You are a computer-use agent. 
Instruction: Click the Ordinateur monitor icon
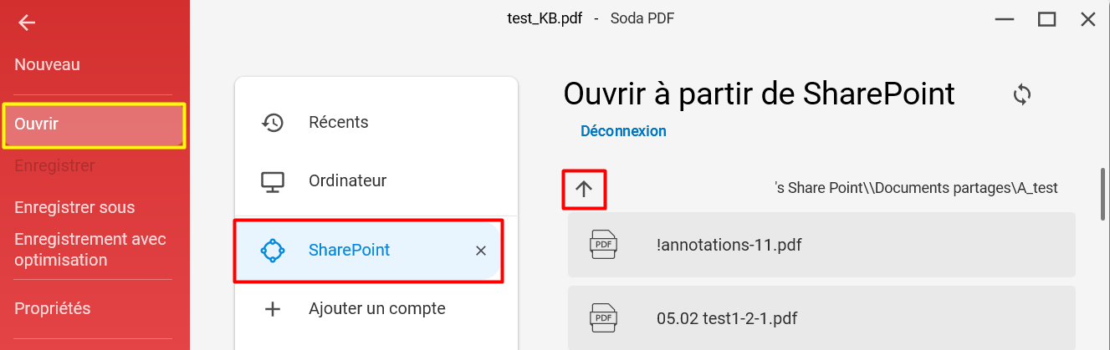tap(273, 180)
